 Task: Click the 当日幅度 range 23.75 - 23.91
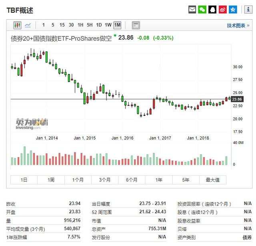pos(152,203)
